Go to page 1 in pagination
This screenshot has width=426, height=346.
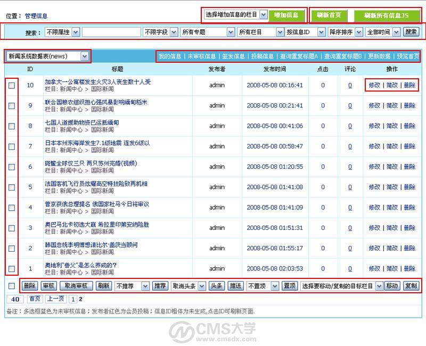click(x=73, y=300)
